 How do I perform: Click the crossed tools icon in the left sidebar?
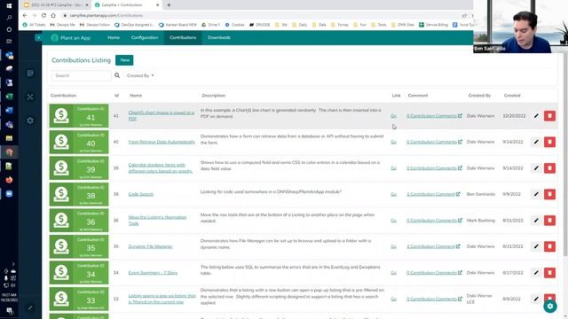coord(30,97)
